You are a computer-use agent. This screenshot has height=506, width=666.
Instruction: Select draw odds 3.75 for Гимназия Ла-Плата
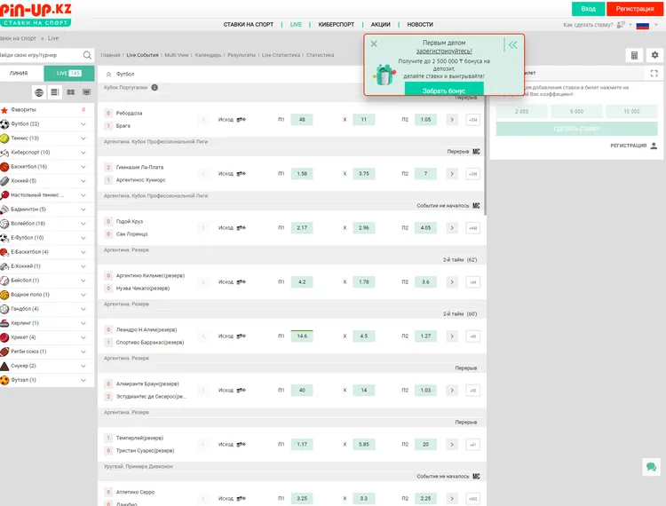click(x=364, y=174)
